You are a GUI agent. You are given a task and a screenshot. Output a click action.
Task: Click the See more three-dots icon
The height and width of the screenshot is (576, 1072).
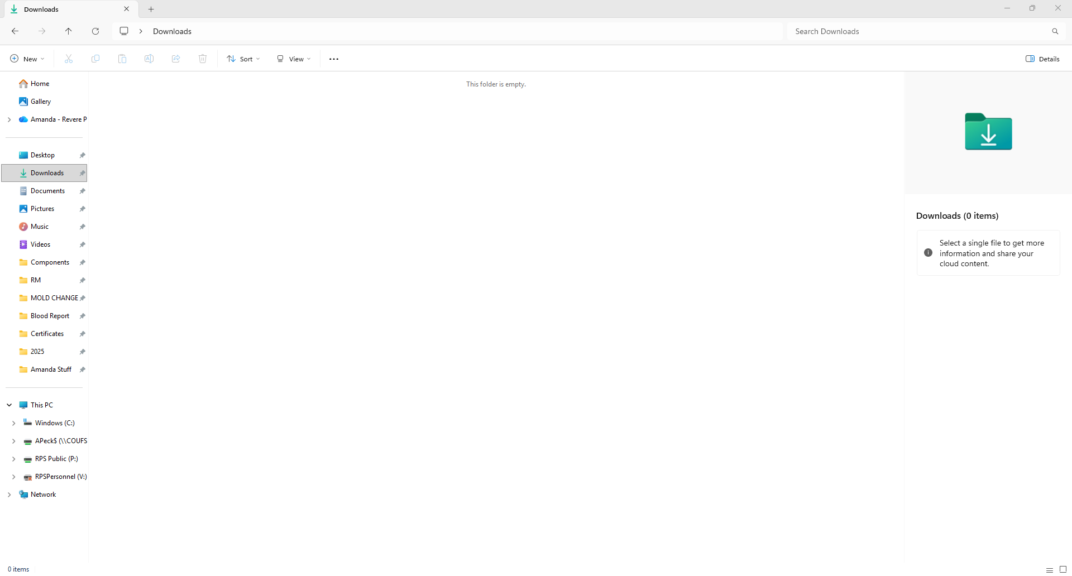[334, 59]
